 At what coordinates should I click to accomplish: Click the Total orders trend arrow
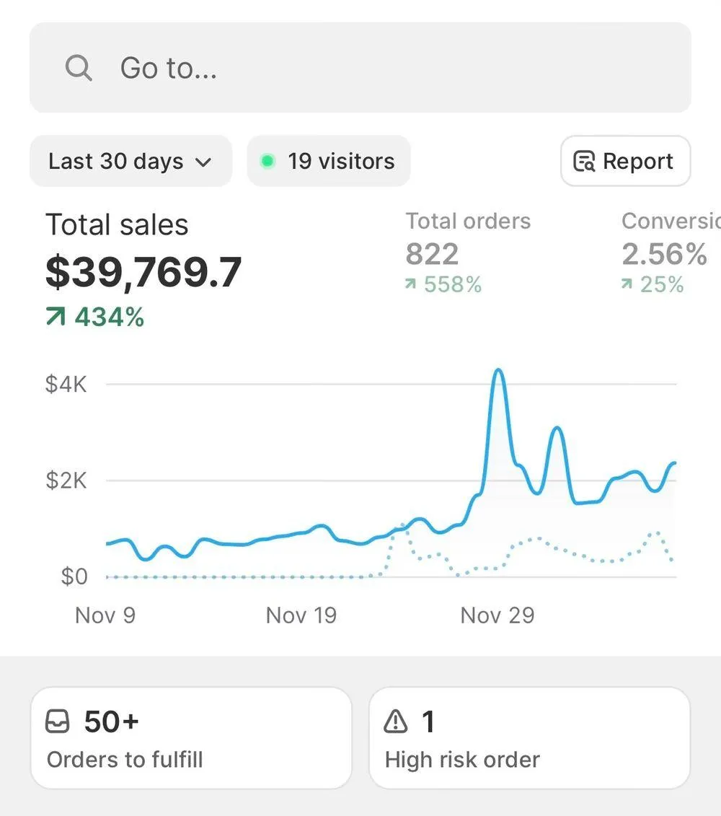tap(411, 285)
